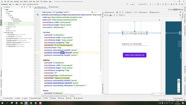Image resolution: width=186 pixels, height=105 pixels.
Task: Open the Terminal tool window
Action: (x=61, y=98)
